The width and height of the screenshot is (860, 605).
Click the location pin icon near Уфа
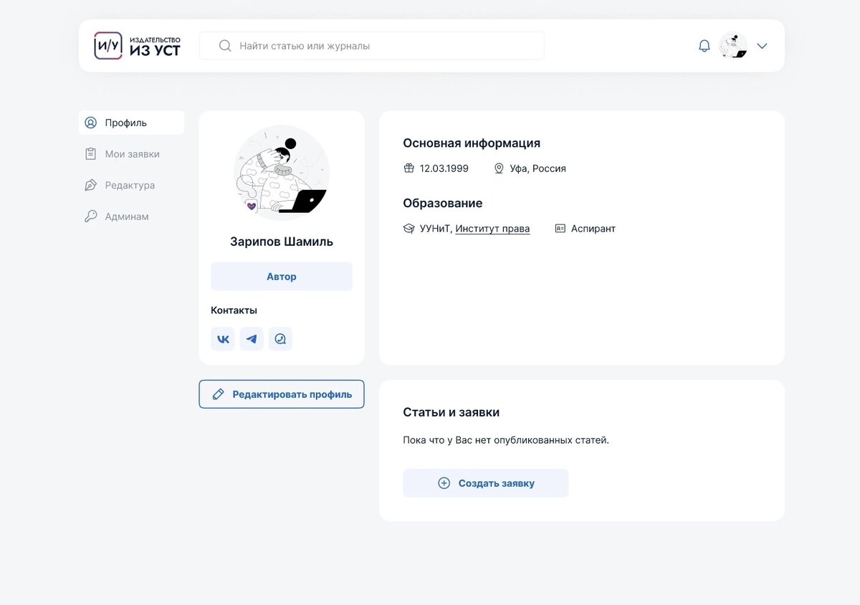click(x=499, y=168)
